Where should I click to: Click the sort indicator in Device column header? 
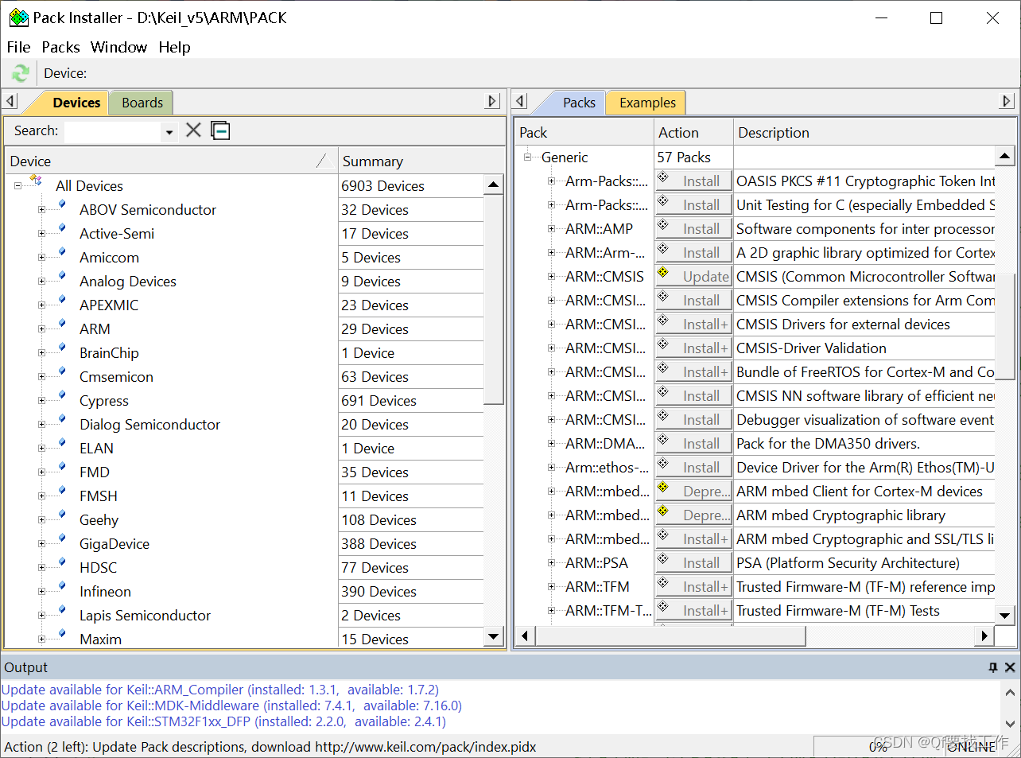point(321,161)
